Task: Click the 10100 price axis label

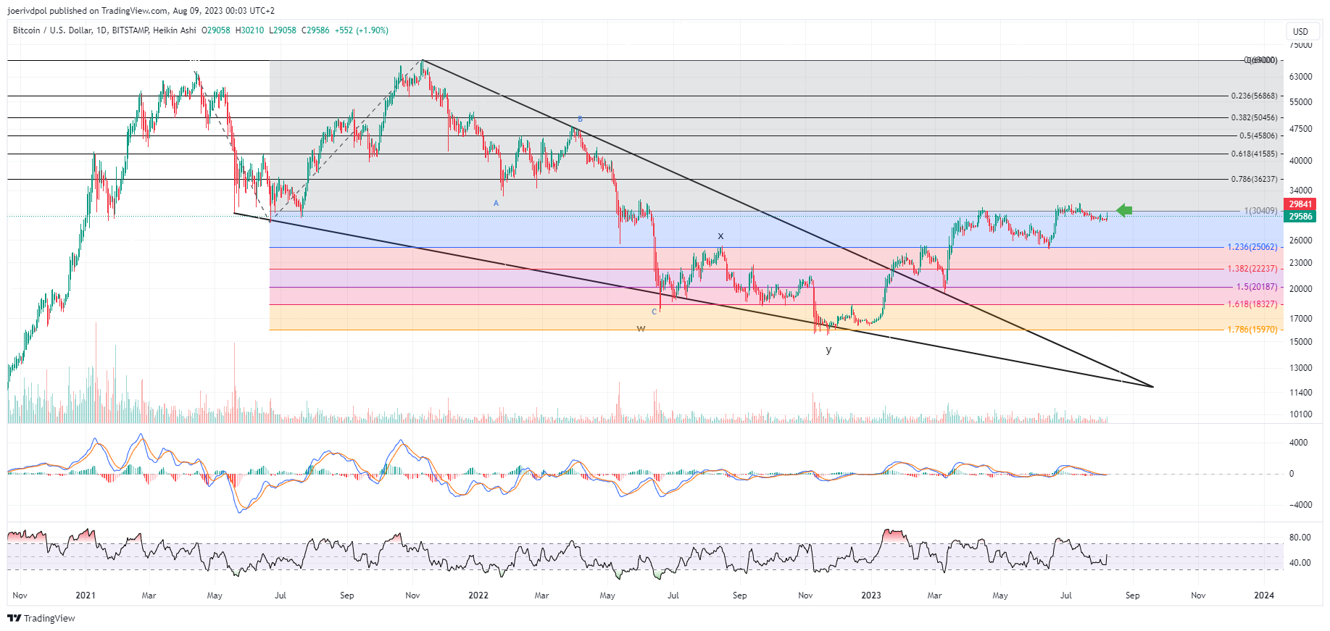Action: click(1300, 414)
